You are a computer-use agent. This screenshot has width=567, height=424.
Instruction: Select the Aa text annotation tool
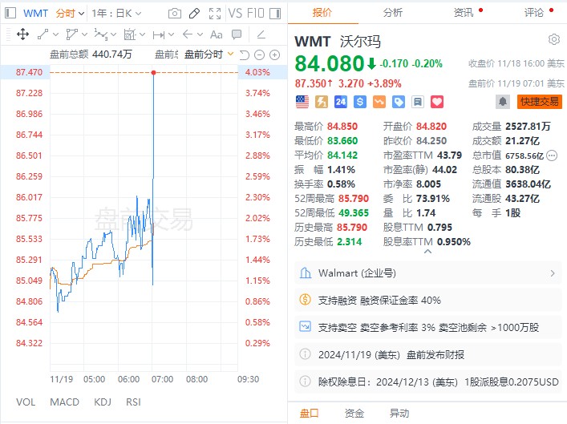pyautogui.click(x=217, y=34)
